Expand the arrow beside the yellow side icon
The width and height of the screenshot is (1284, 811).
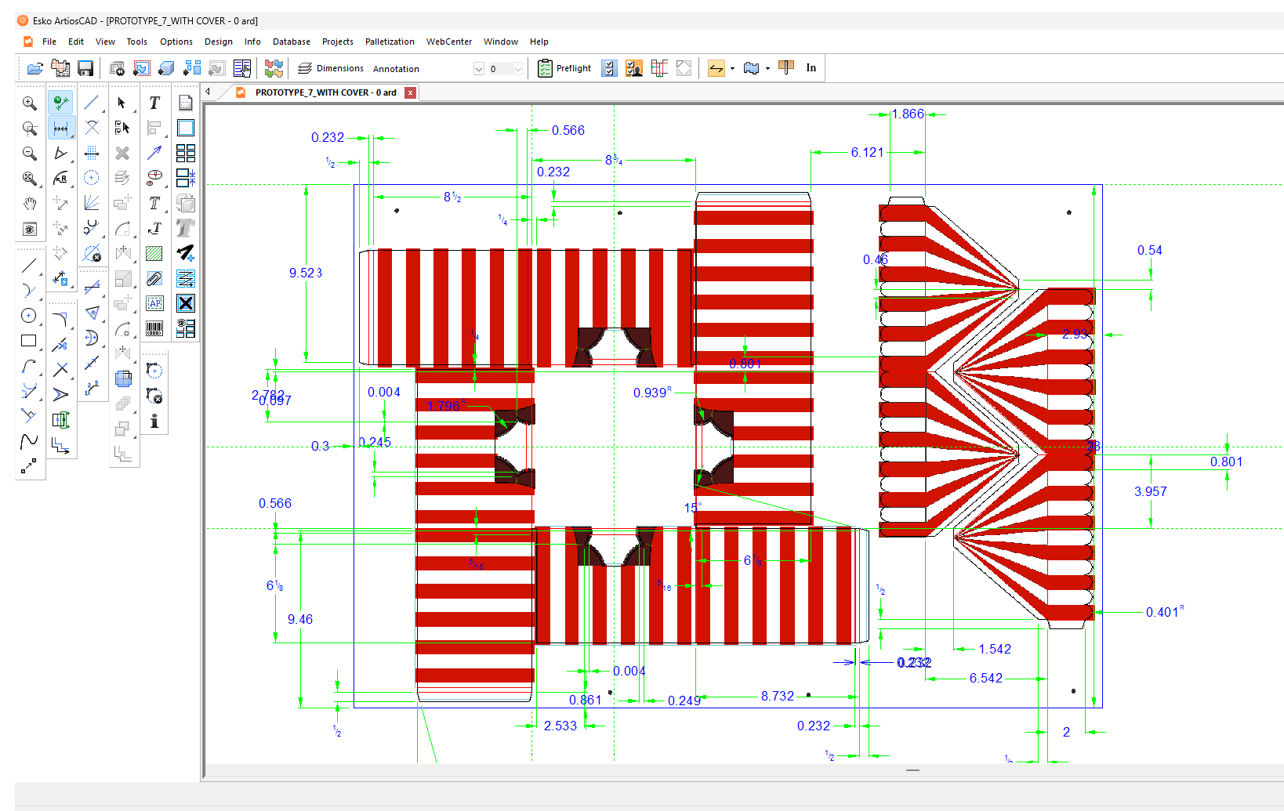click(x=732, y=69)
